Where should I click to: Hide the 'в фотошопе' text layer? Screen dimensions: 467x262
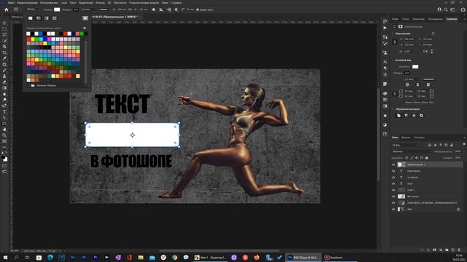pos(393,171)
